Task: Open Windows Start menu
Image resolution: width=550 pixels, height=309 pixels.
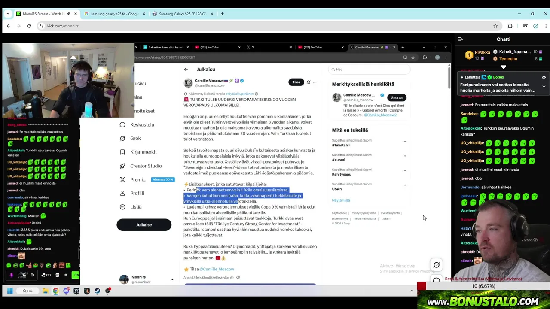Action: pyautogui.click(x=9, y=291)
